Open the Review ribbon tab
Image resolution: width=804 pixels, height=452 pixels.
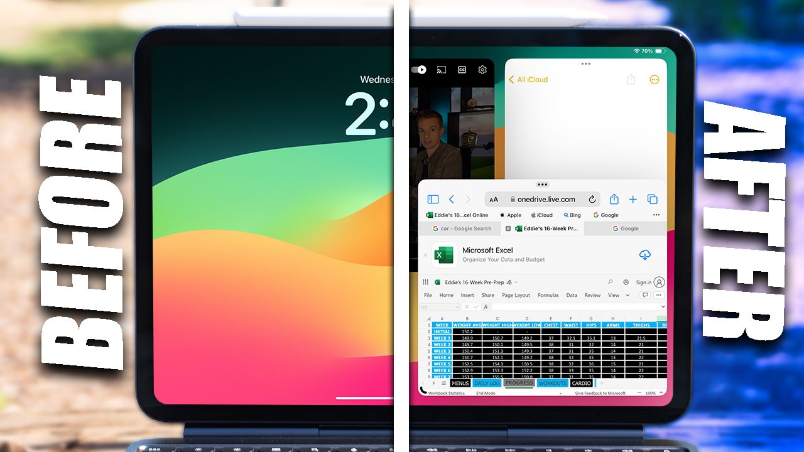click(x=592, y=295)
